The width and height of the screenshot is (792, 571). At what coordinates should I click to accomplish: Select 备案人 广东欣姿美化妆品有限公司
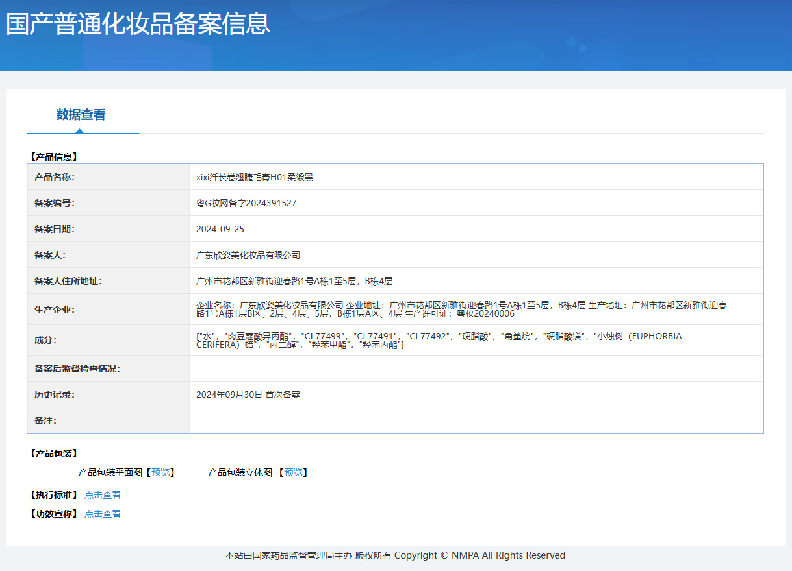(x=248, y=255)
